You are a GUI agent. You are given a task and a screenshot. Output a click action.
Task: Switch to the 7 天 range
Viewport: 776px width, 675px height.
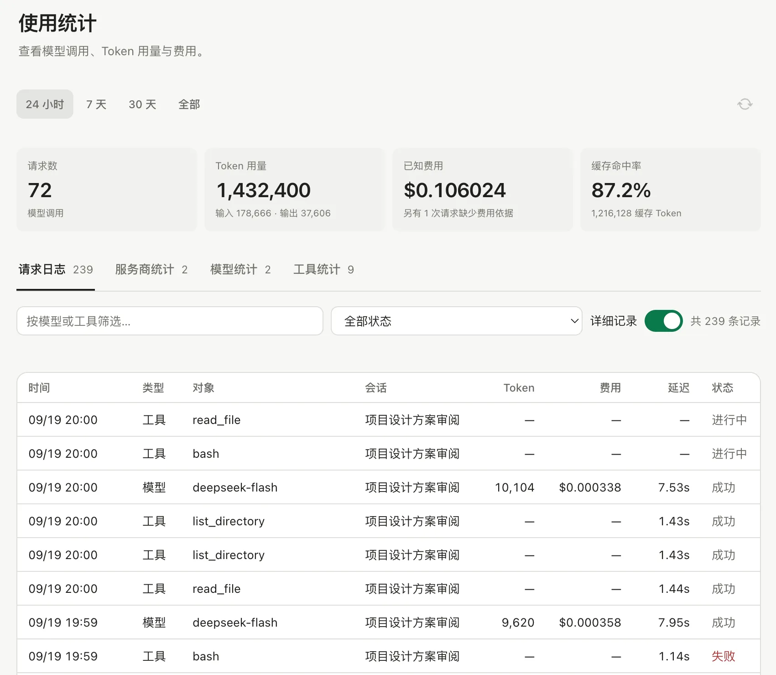pos(96,104)
